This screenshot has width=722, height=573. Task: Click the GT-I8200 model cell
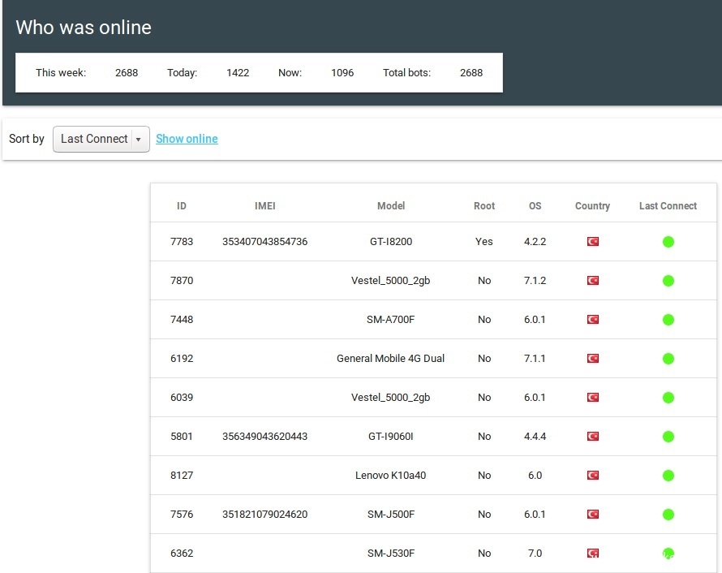391,242
